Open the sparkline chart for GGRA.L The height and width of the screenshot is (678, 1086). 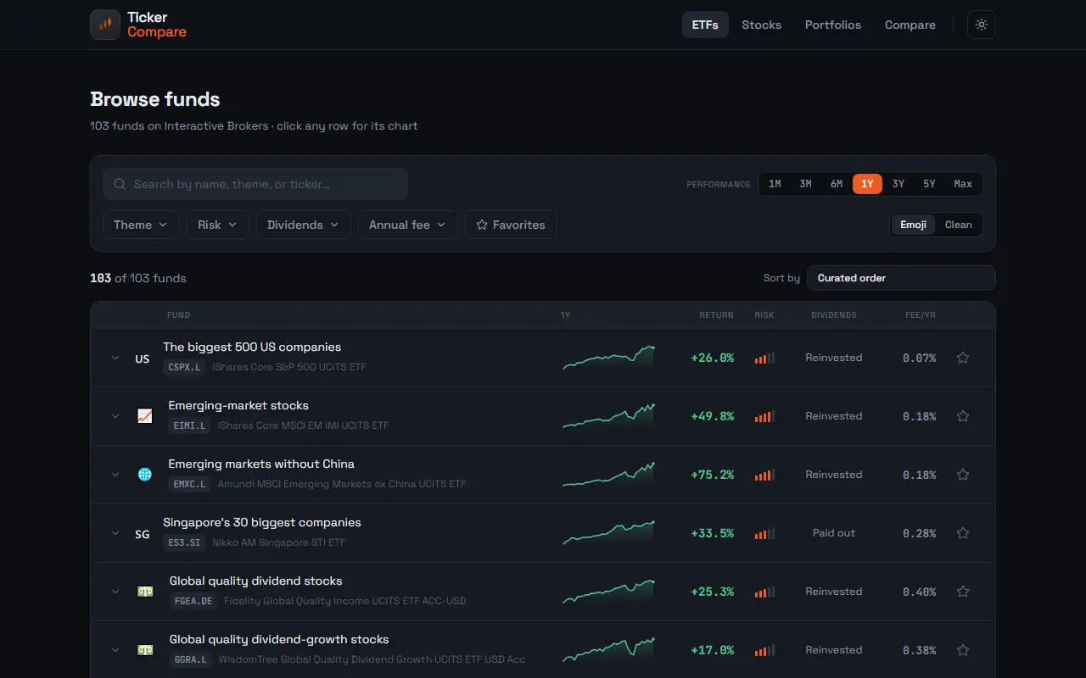coord(608,650)
